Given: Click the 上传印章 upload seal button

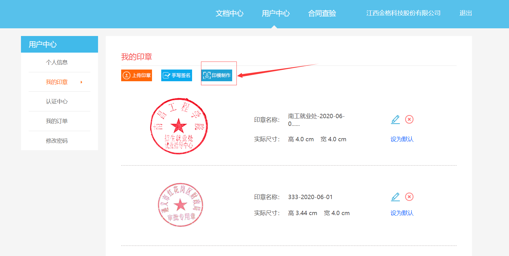Looking at the screenshot, I should [137, 75].
